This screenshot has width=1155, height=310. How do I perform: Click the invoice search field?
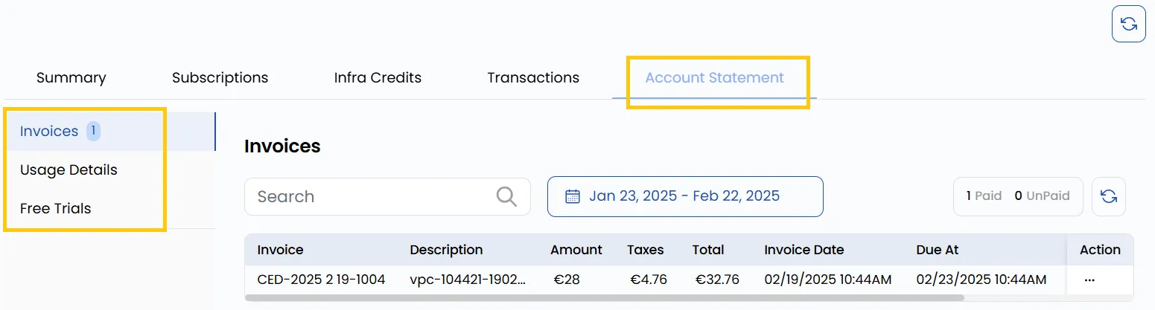coord(387,196)
